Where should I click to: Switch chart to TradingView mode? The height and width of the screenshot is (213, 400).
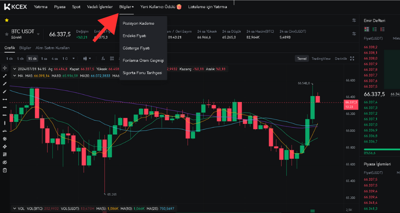pos(321,59)
